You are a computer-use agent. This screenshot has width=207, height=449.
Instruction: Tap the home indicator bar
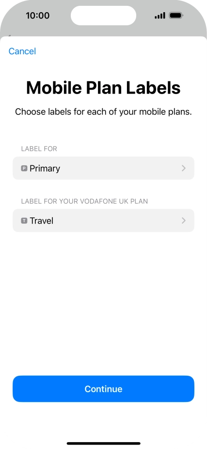pyautogui.click(x=103, y=444)
